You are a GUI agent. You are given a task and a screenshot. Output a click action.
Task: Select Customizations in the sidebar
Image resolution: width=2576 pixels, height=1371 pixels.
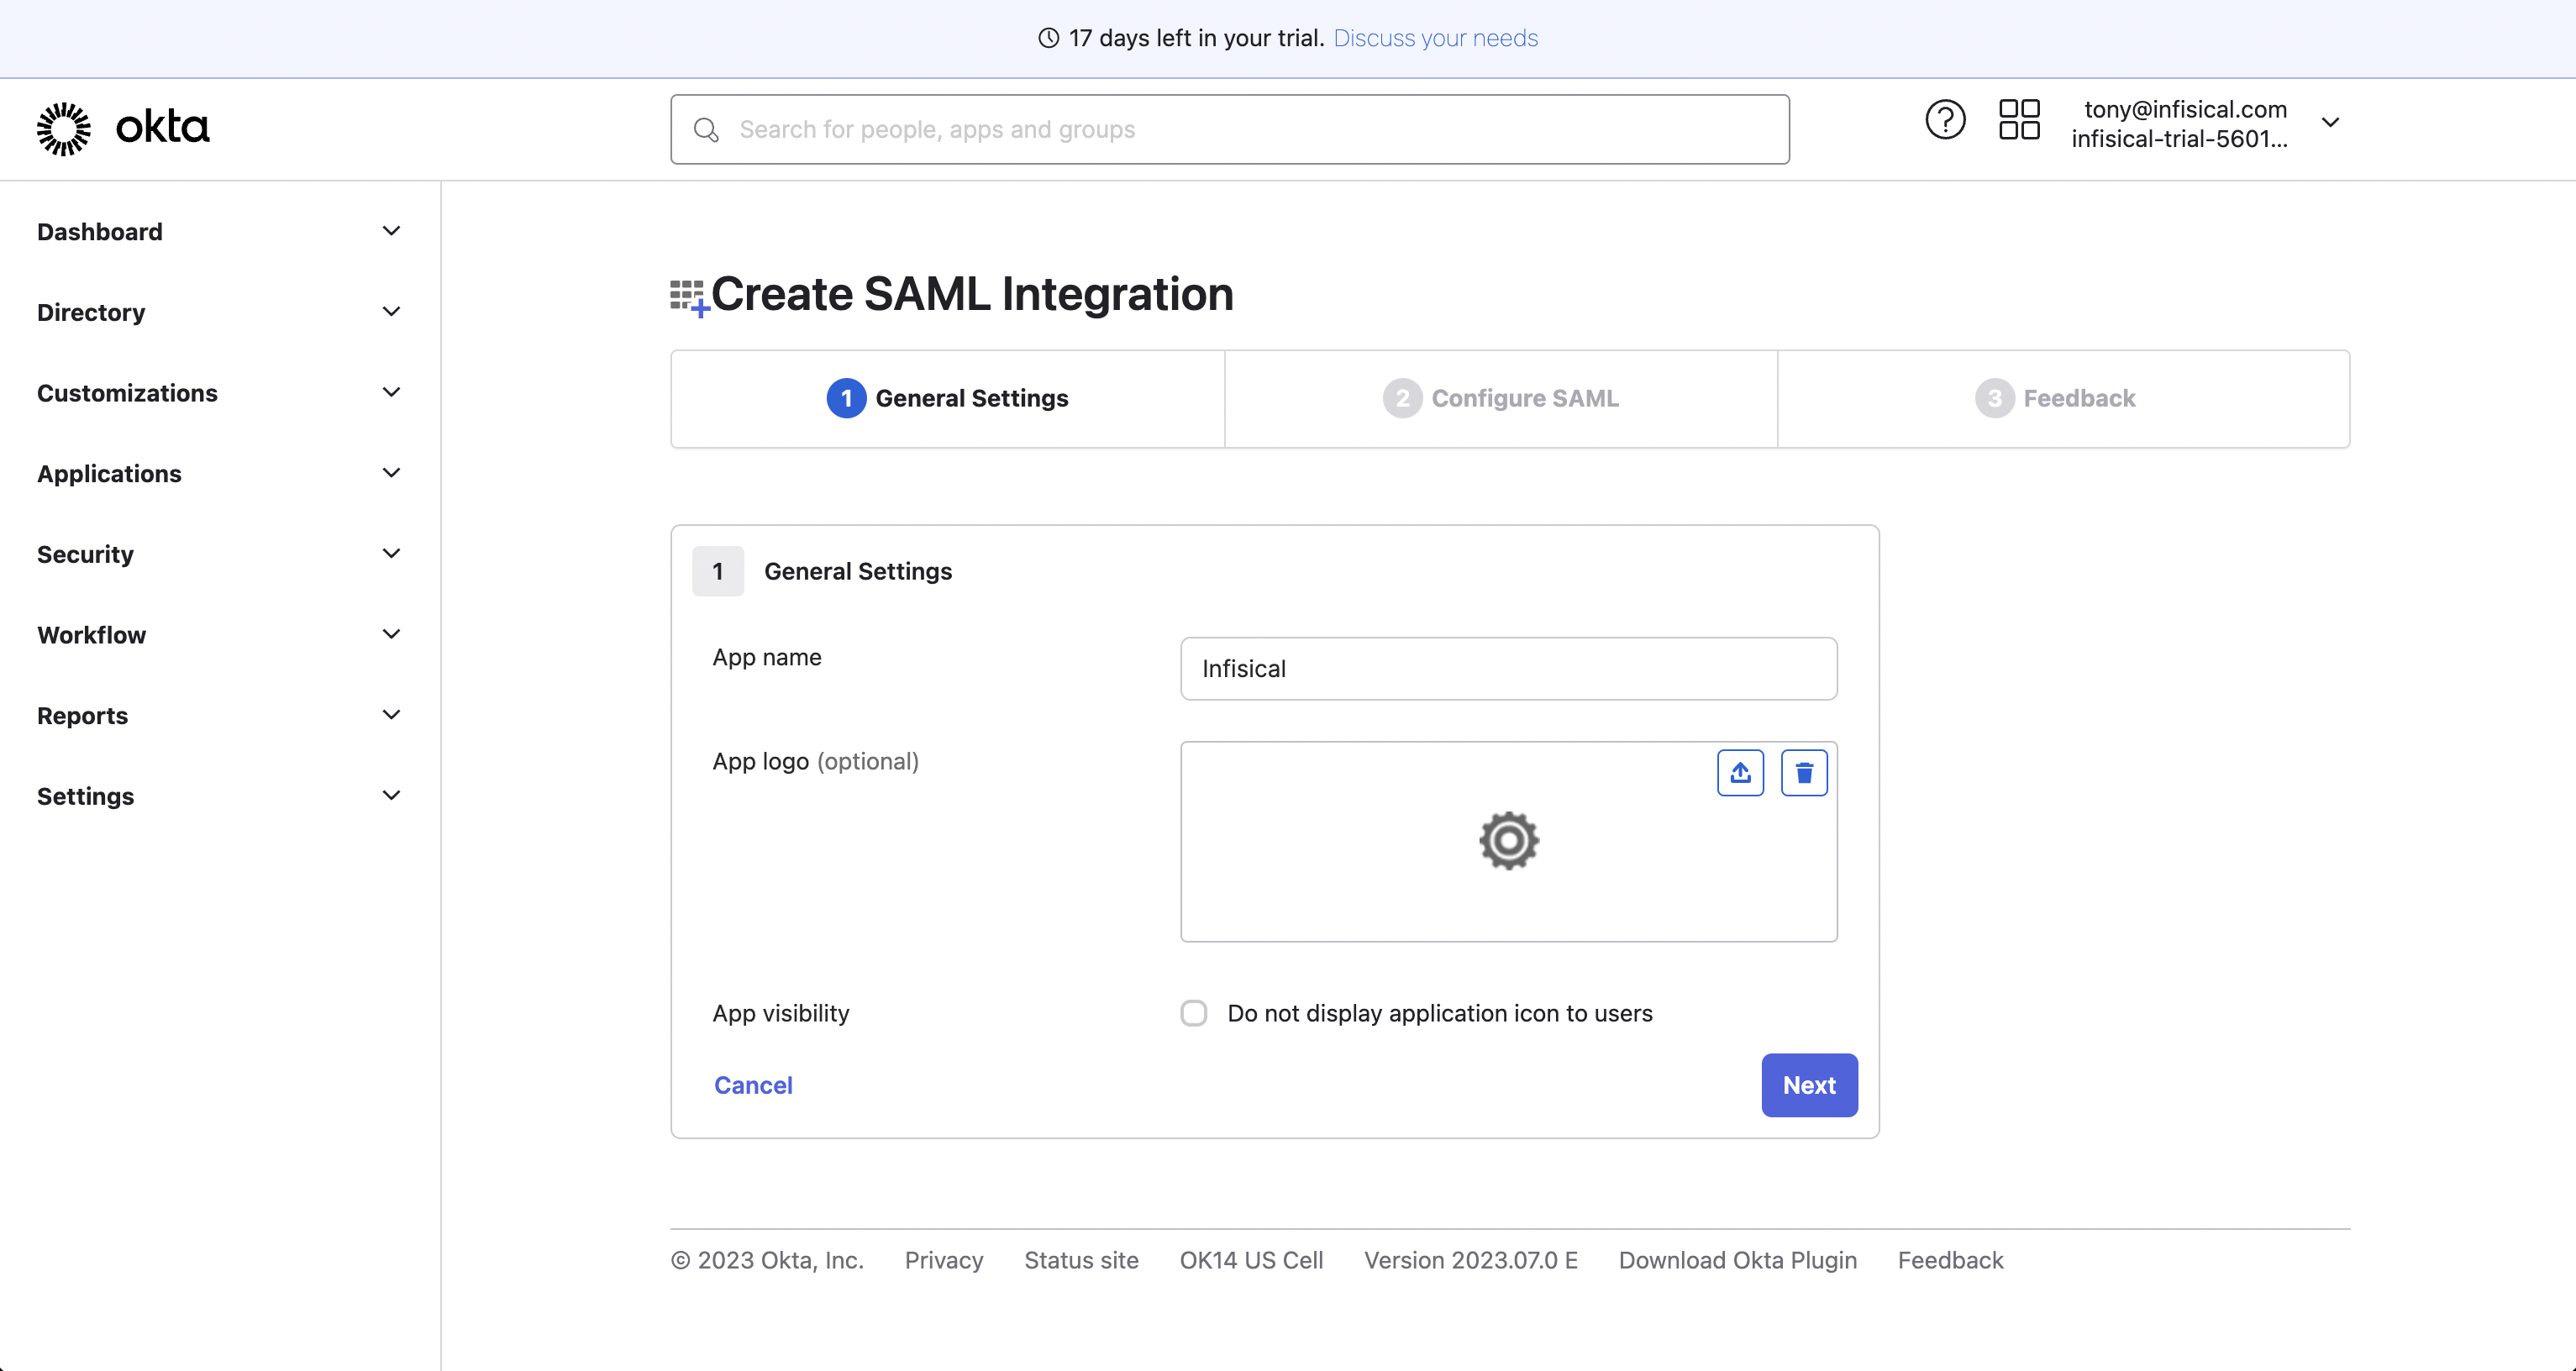[x=127, y=393]
